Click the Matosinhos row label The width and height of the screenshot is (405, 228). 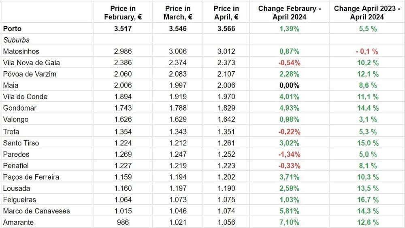coord(21,51)
